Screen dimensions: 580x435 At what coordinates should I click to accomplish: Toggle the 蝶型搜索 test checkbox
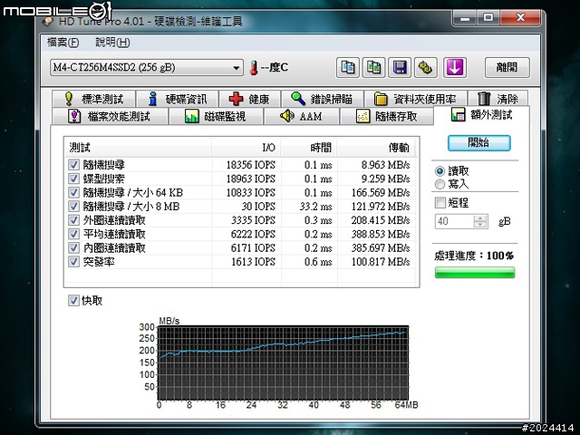pyautogui.click(x=73, y=179)
